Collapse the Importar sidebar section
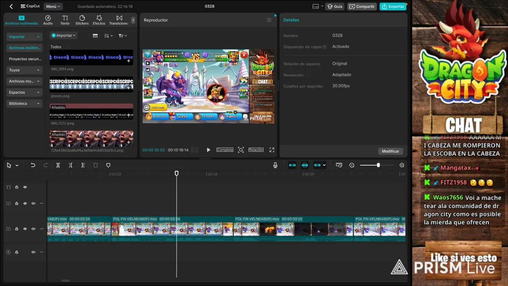 (24, 37)
